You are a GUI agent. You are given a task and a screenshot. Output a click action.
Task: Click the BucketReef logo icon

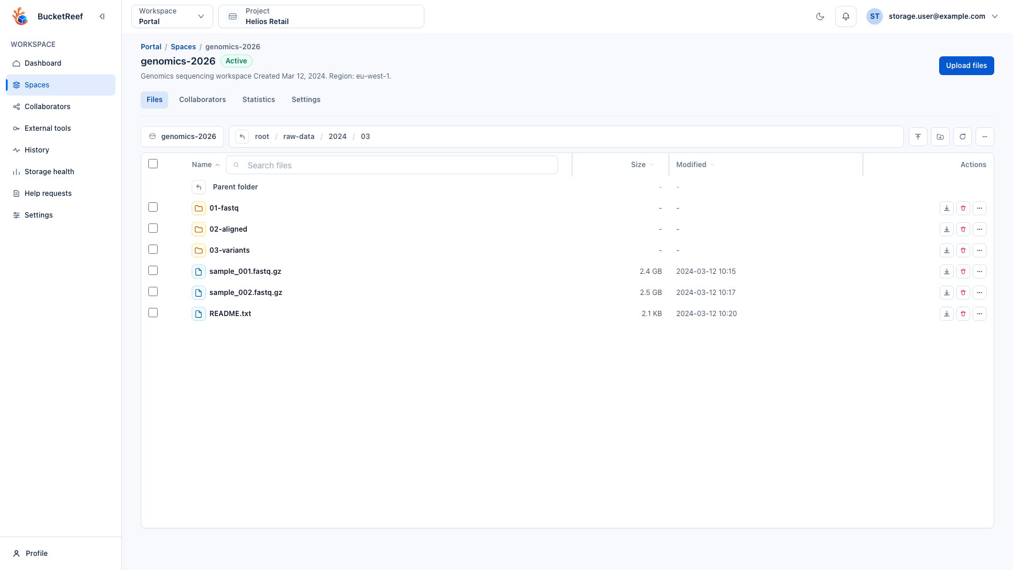(21, 16)
